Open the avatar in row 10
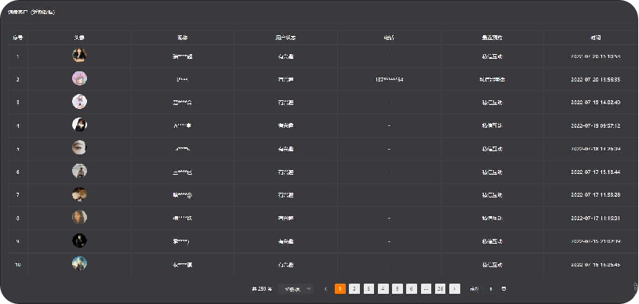 tap(79, 264)
